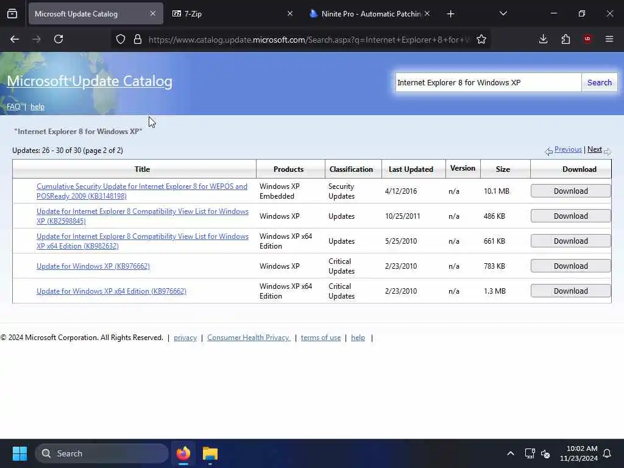
Task: Click the catalog search text box
Action: pyautogui.click(x=488, y=82)
